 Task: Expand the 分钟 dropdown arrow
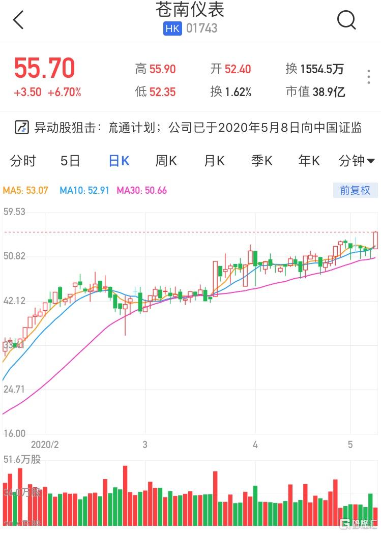[371, 161]
